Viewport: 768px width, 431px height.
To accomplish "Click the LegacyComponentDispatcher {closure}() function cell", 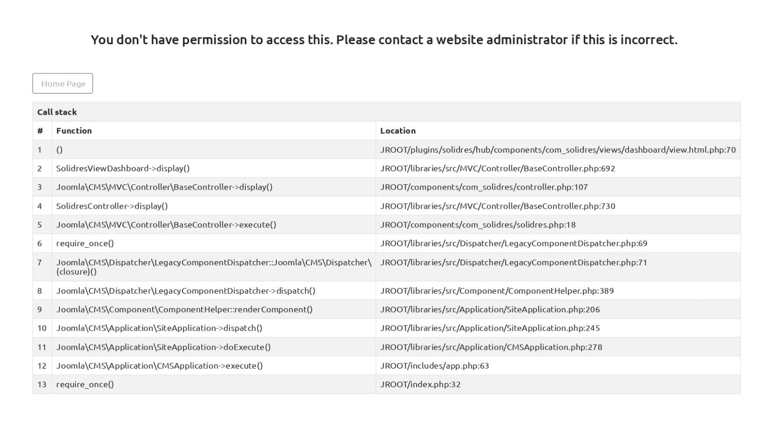I will pos(214,267).
